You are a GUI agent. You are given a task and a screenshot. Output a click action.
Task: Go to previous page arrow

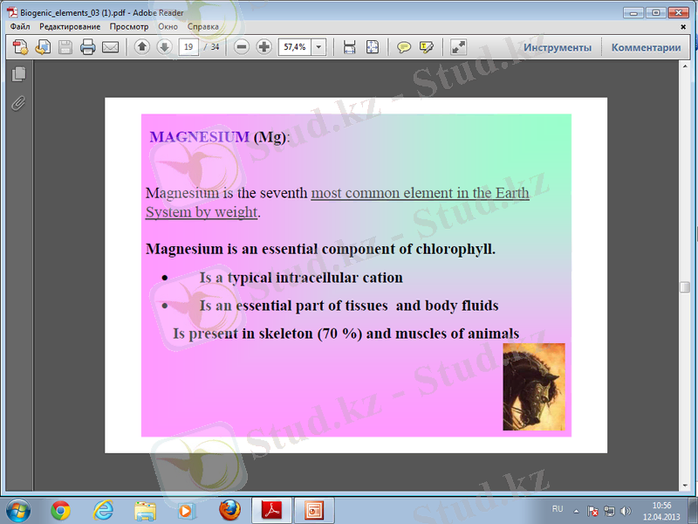tap(142, 47)
